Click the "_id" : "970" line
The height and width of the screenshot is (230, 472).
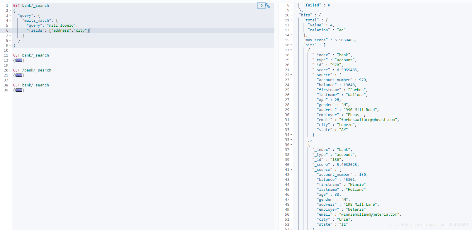click(x=327, y=65)
